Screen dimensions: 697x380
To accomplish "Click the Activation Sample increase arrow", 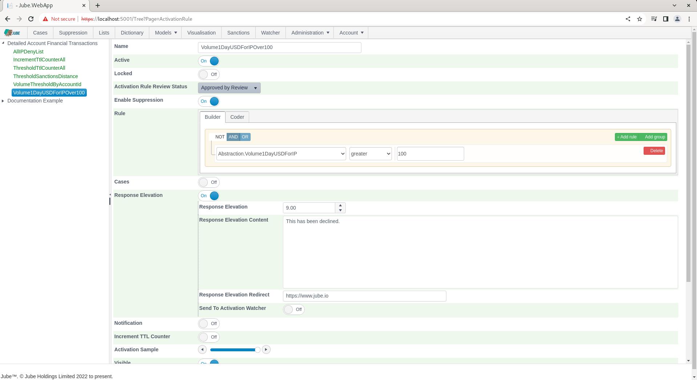I will [266, 349].
